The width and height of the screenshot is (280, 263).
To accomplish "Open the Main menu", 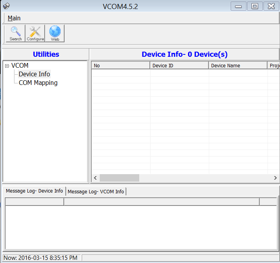I will [14, 18].
